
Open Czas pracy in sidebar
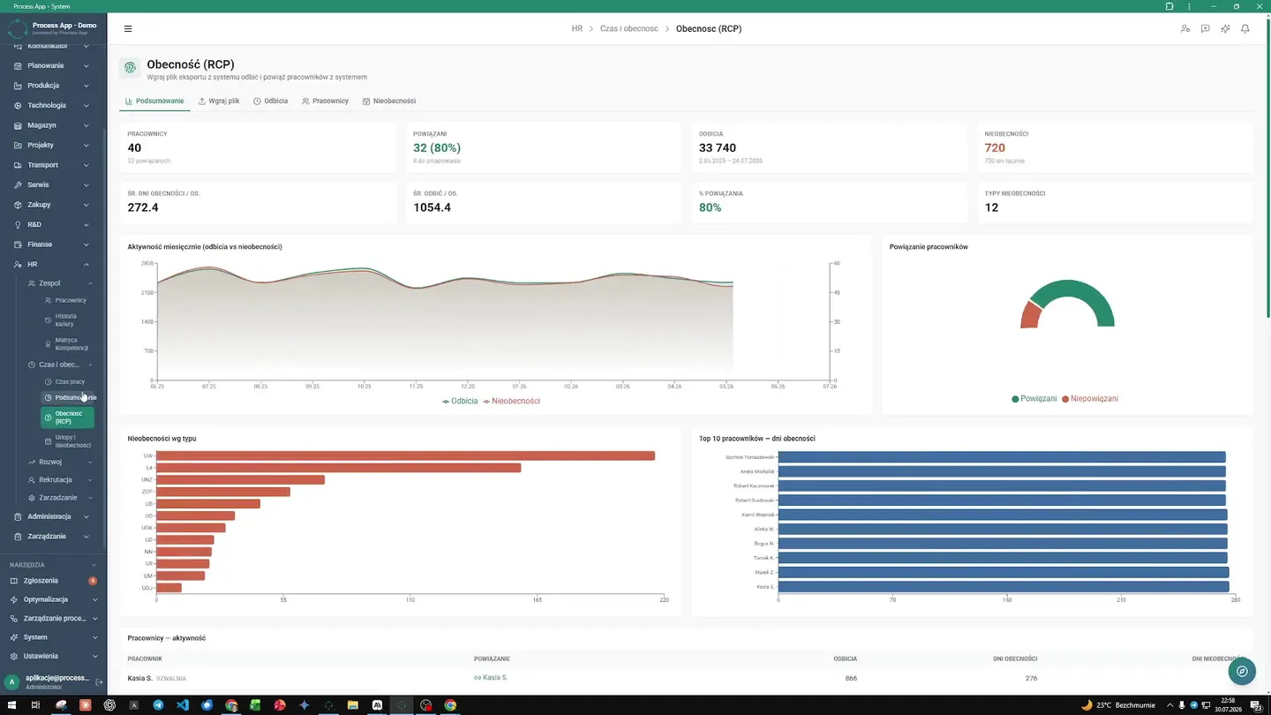[x=69, y=381]
